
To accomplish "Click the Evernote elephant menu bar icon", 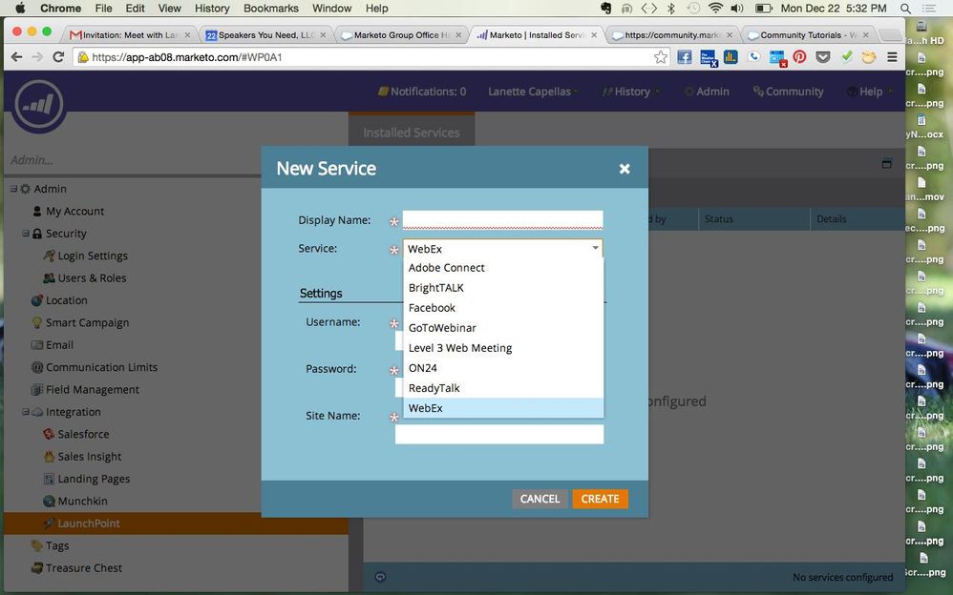I will pyautogui.click(x=605, y=9).
